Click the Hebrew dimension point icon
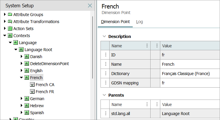Viewport: 220px width, 120px height. click(x=27, y=106)
